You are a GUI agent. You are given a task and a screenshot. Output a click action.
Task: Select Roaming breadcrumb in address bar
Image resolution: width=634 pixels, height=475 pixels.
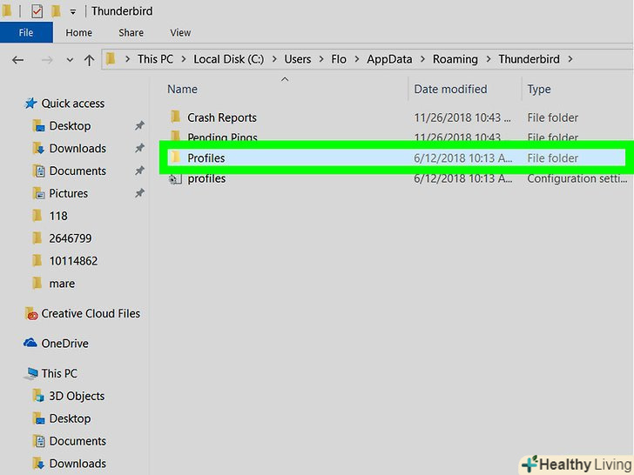(x=455, y=59)
